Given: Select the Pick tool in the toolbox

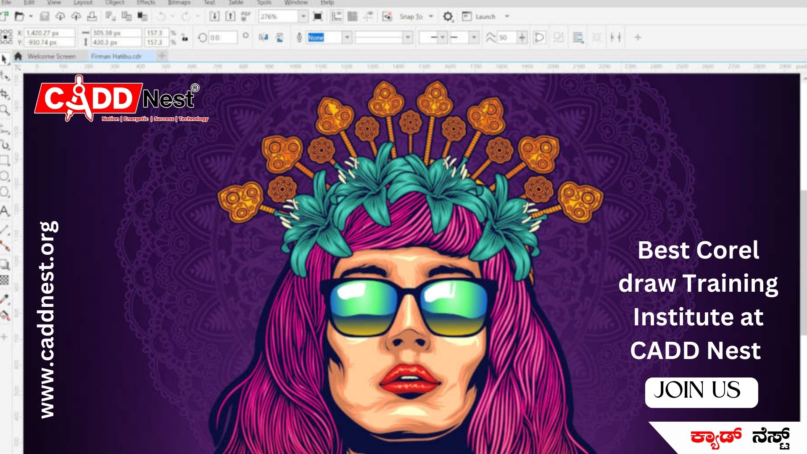Looking at the screenshot, I should tap(5, 59).
